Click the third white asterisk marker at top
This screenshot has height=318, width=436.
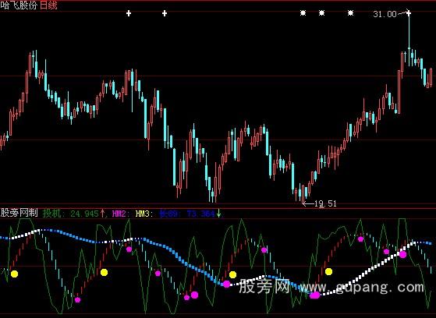tap(351, 12)
